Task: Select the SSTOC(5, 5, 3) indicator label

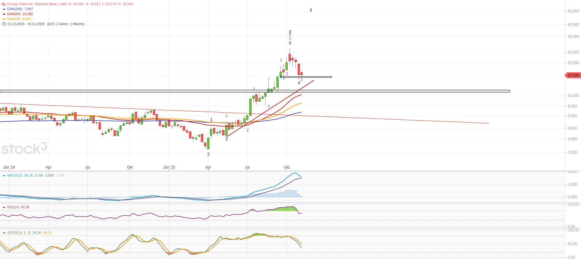Action: tap(19, 233)
